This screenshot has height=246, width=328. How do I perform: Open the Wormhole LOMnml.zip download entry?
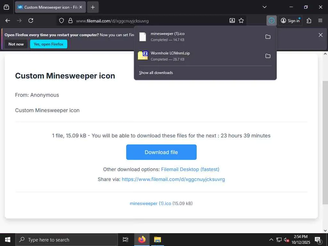click(199, 56)
